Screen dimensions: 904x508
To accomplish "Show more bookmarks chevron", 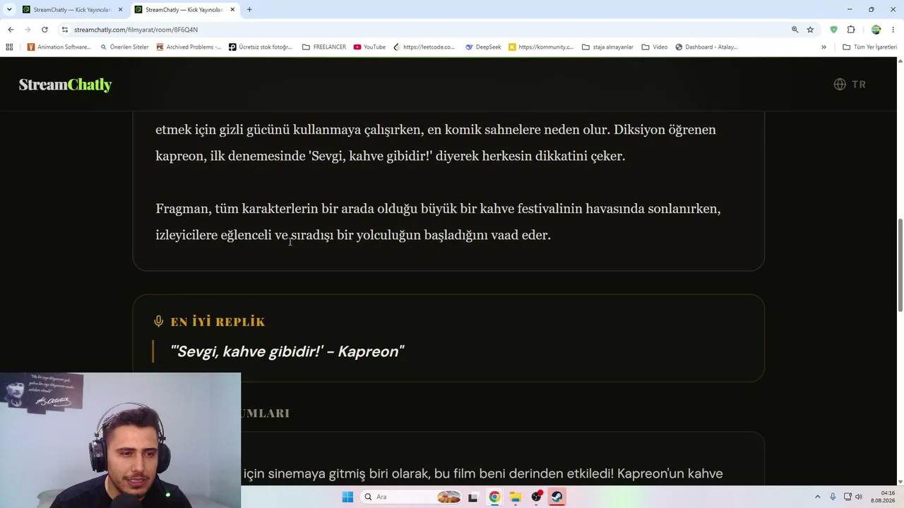I will [x=823, y=47].
